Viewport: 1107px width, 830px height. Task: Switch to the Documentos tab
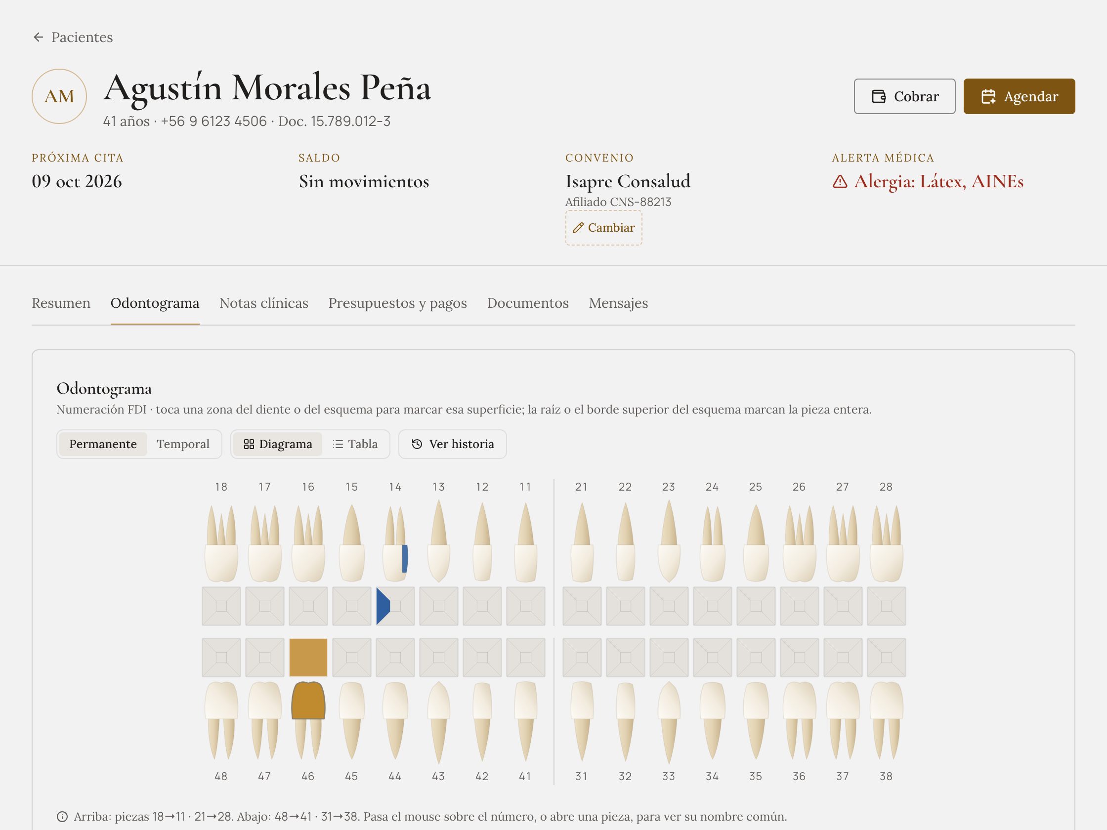527,303
